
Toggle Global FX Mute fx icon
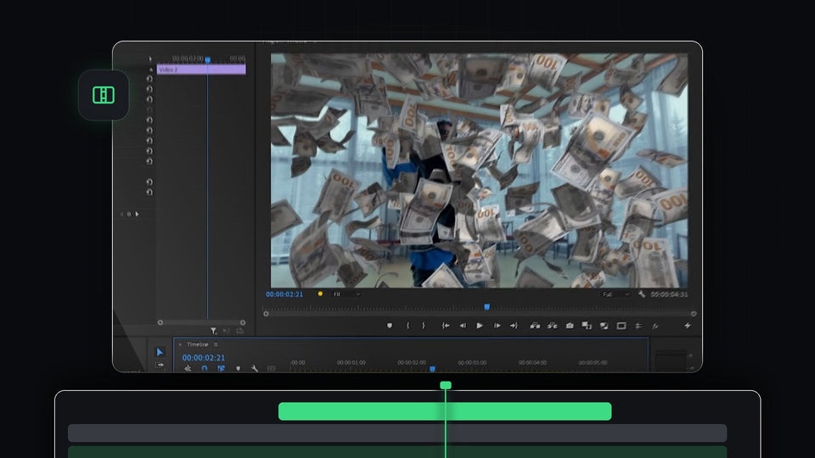[x=655, y=326]
